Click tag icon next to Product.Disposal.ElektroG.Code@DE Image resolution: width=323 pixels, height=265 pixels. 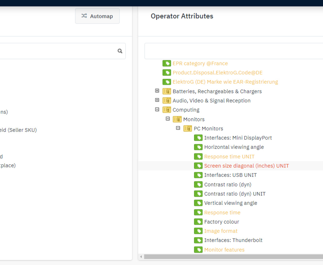[167, 73]
